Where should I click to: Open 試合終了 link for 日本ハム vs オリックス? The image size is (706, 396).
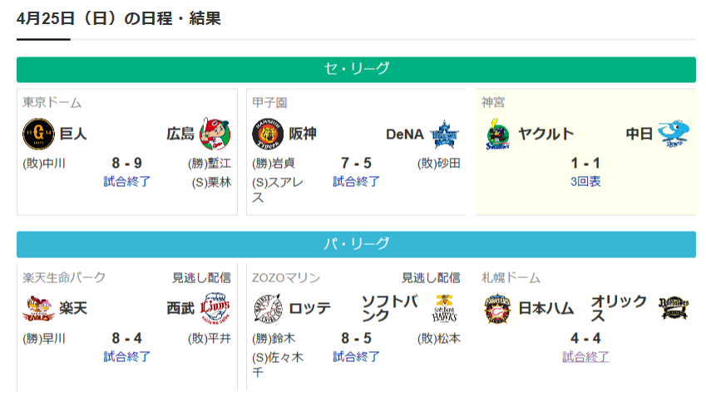pos(585,357)
